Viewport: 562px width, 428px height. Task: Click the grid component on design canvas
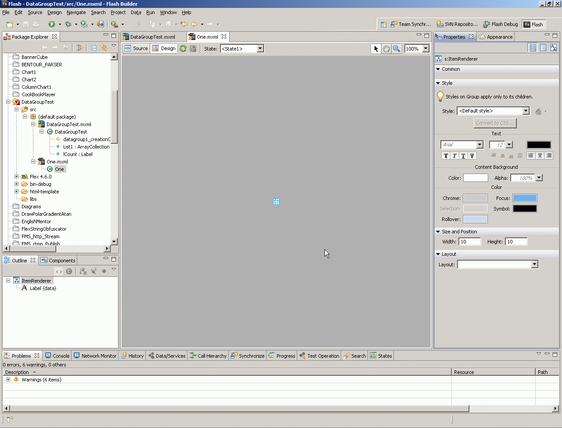[276, 202]
